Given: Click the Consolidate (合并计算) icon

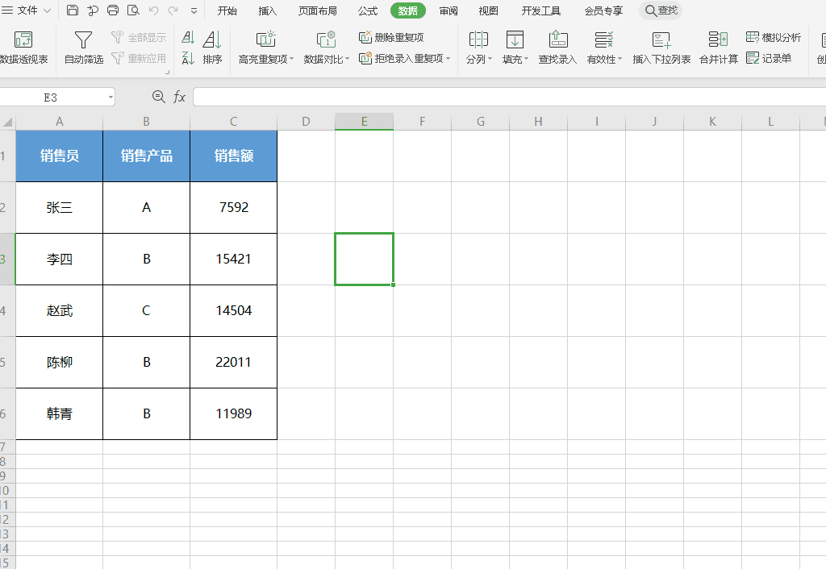Looking at the screenshot, I should (x=718, y=40).
